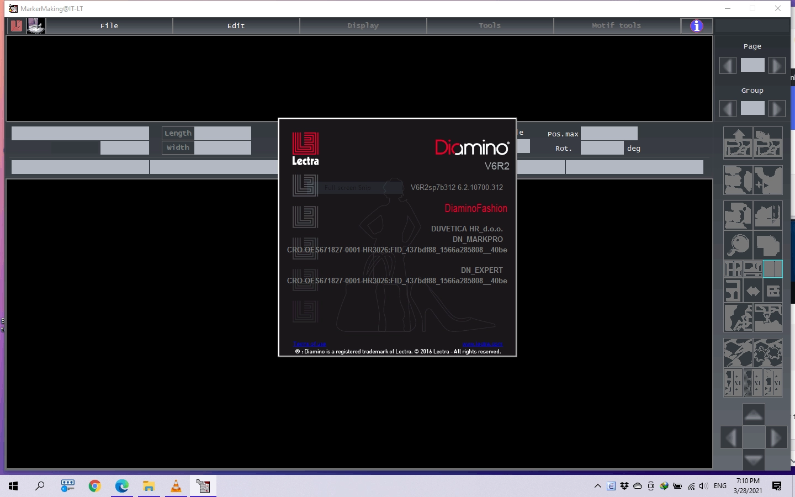This screenshot has height=497, width=795.
Task: Select the magnifying glass zoom tool
Action: pyautogui.click(x=738, y=245)
